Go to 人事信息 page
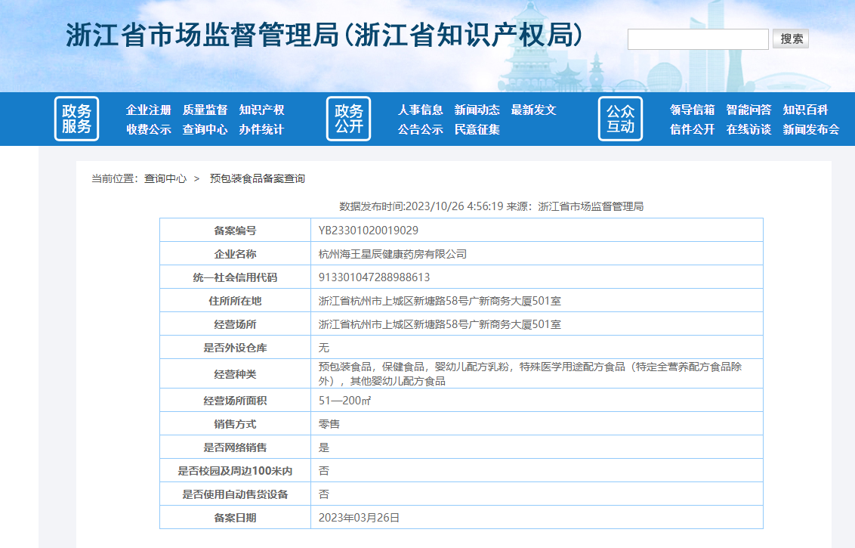 pos(420,110)
